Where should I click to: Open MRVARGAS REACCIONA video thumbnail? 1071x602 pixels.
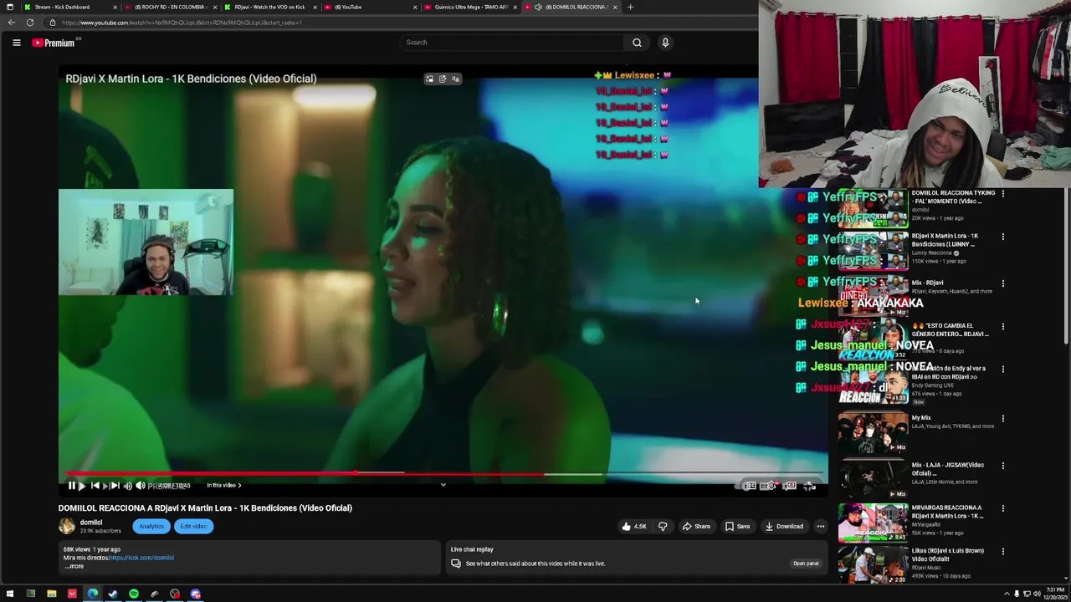click(873, 523)
